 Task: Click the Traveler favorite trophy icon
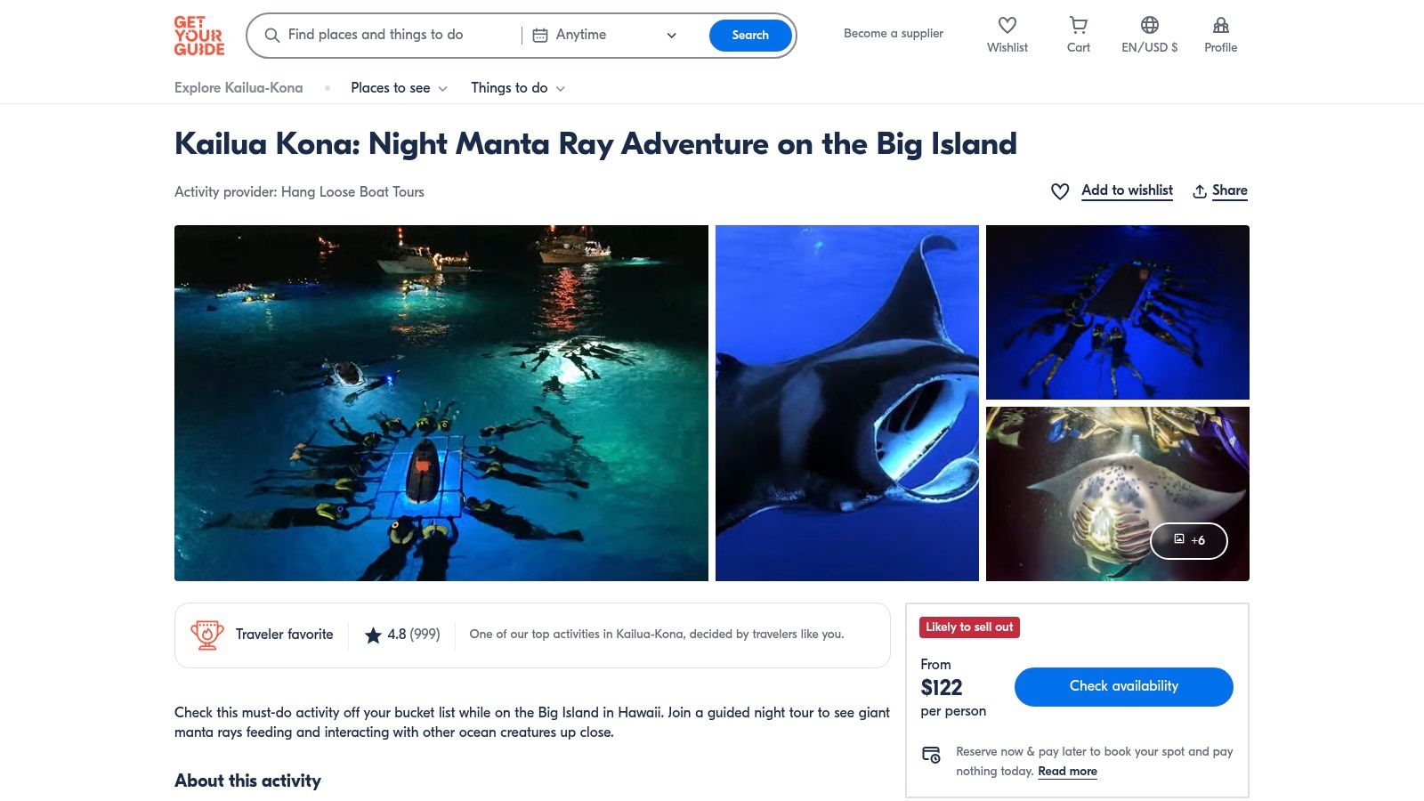point(206,635)
